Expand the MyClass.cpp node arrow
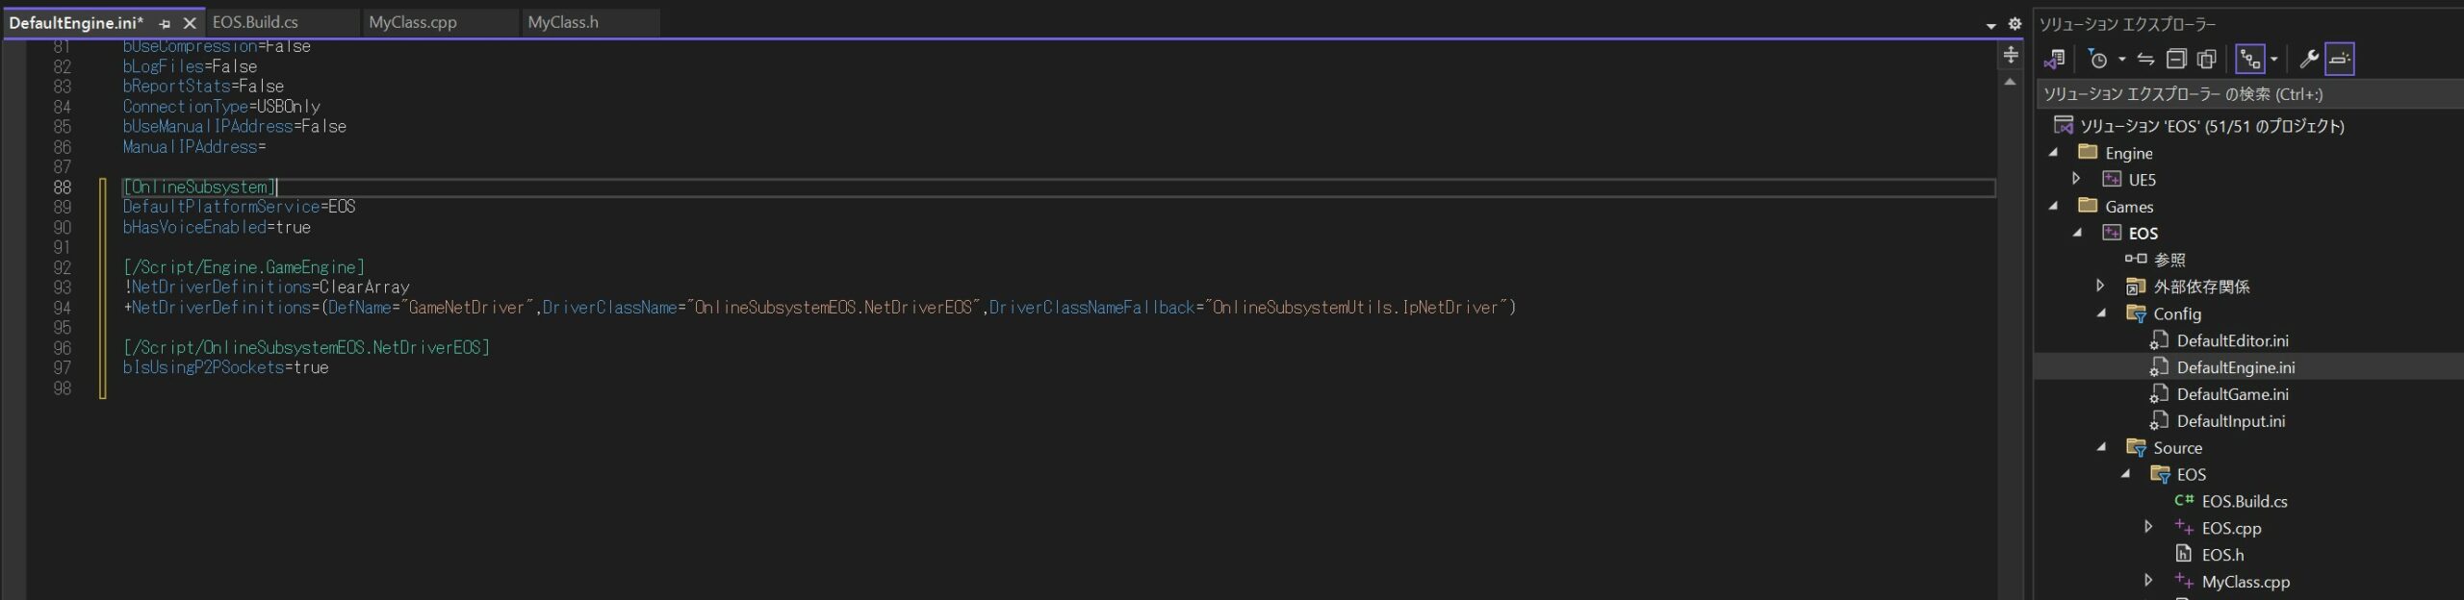 click(2148, 581)
